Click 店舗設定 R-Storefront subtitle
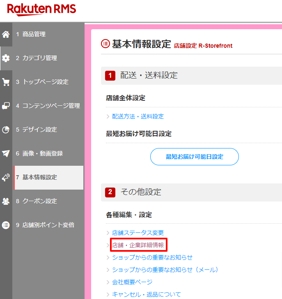This screenshot has height=299, width=282. click(x=203, y=46)
